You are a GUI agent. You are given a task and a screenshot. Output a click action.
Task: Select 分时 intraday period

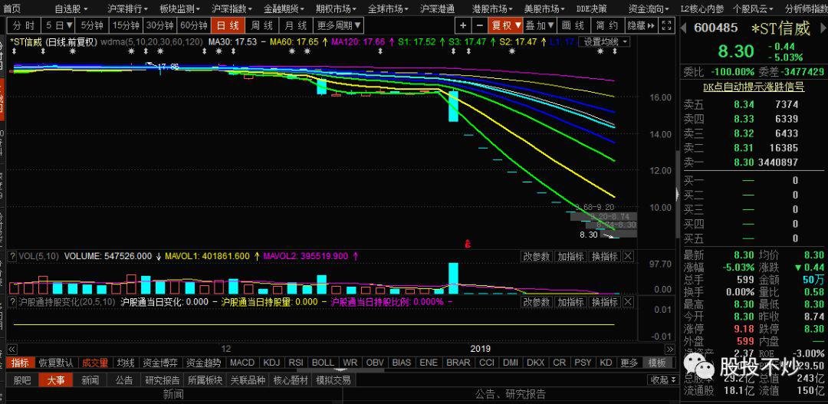coord(24,25)
